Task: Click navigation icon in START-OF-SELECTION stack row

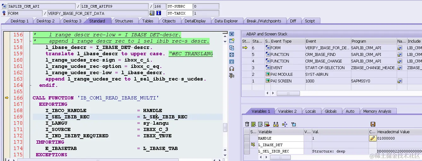Action: [x=400, y=68]
